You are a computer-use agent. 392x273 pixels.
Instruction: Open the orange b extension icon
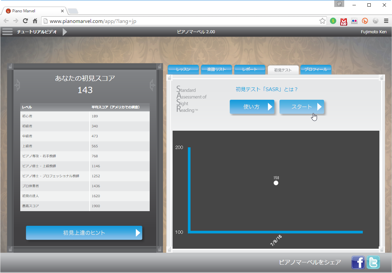pyautogui.click(x=365, y=21)
